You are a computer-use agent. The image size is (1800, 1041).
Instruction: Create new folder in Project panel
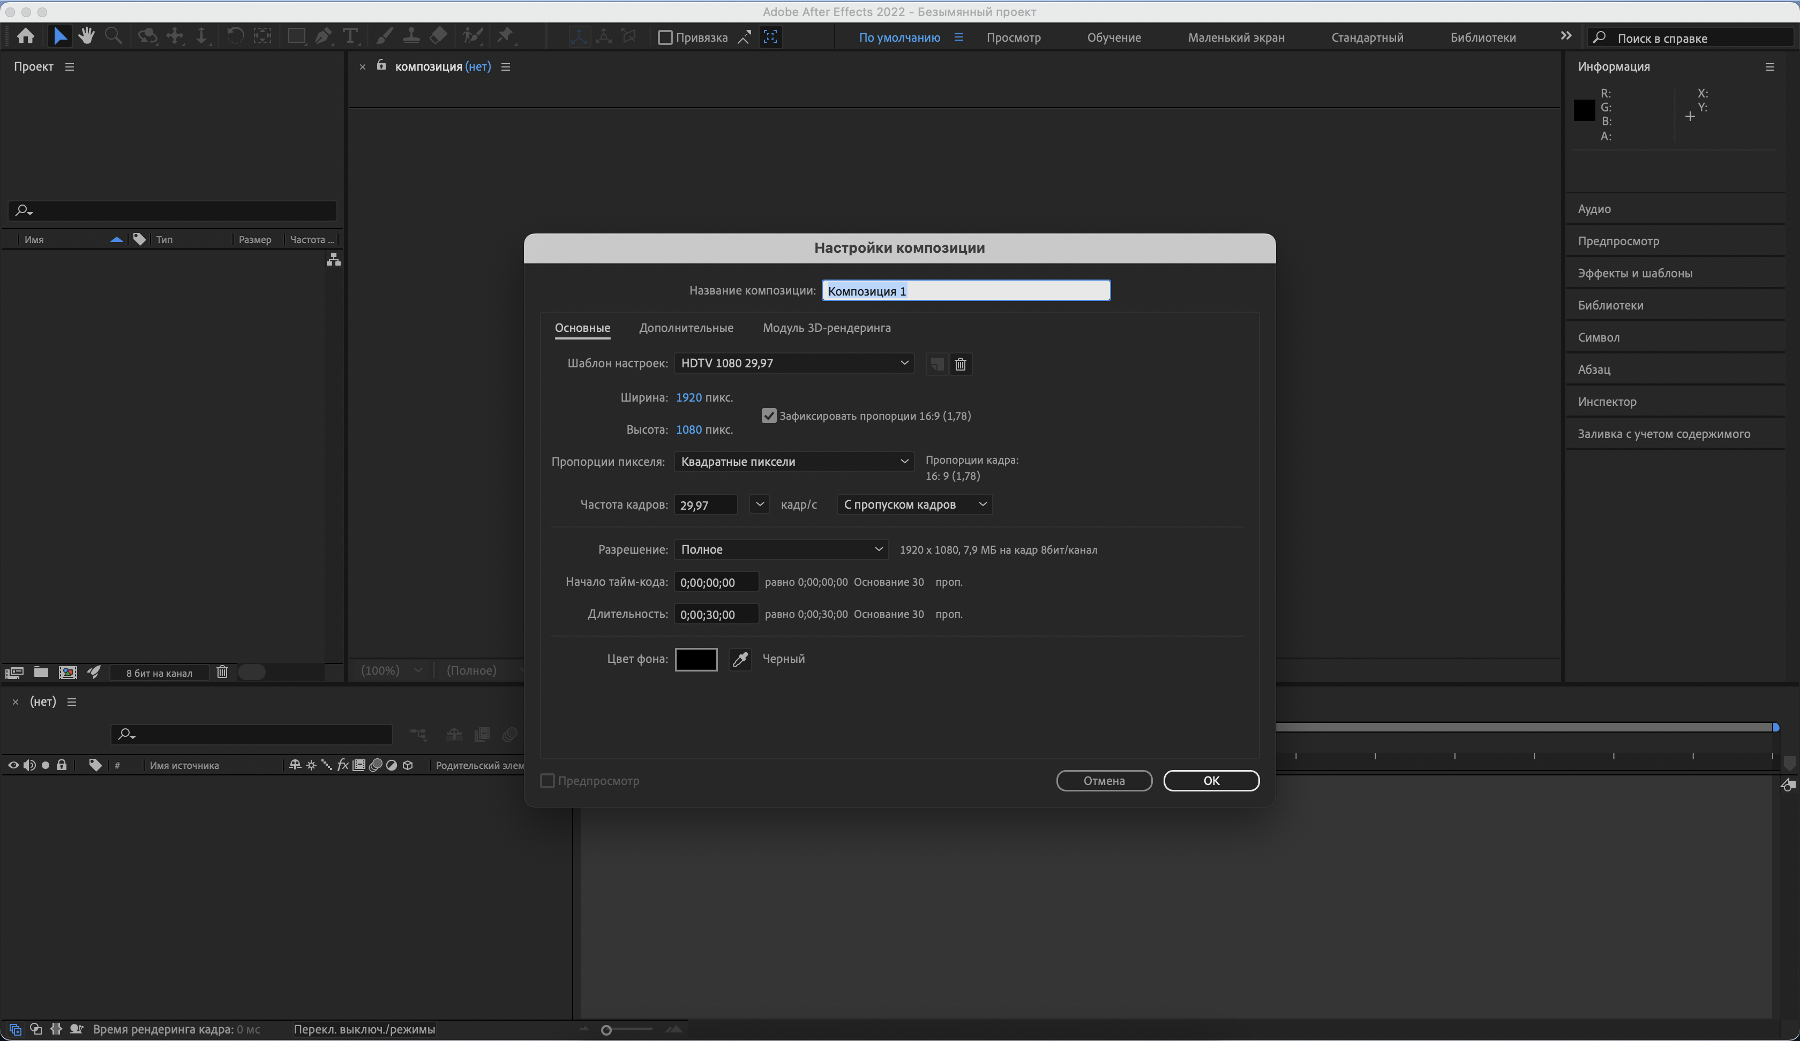(41, 673)
